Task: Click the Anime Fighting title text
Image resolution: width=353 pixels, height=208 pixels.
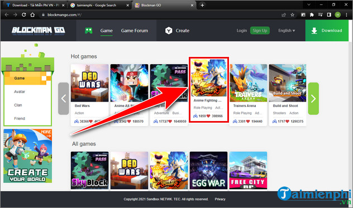Action: pos(208,100)
